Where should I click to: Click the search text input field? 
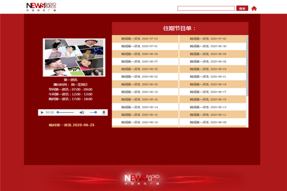pos(206,8)
